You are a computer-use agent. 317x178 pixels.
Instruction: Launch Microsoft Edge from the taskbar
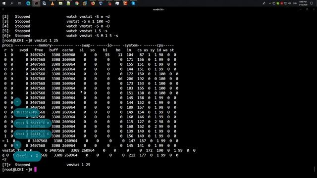tap(28, 3)
